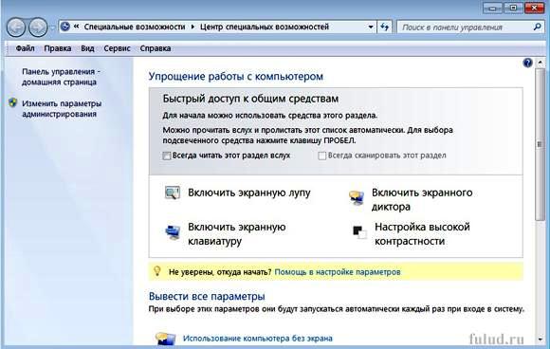The image size is (550, 349).
Task: Click the on-screen keyboard icon
Action: 173,232
